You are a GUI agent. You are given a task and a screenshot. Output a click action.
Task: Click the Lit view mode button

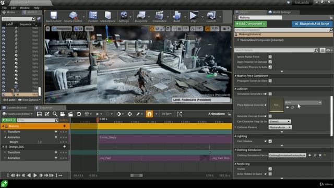pyautogui.click(x=78, y=29)
